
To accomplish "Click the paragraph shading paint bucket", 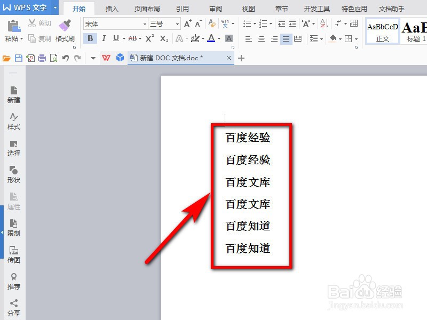I will point(333,38).
